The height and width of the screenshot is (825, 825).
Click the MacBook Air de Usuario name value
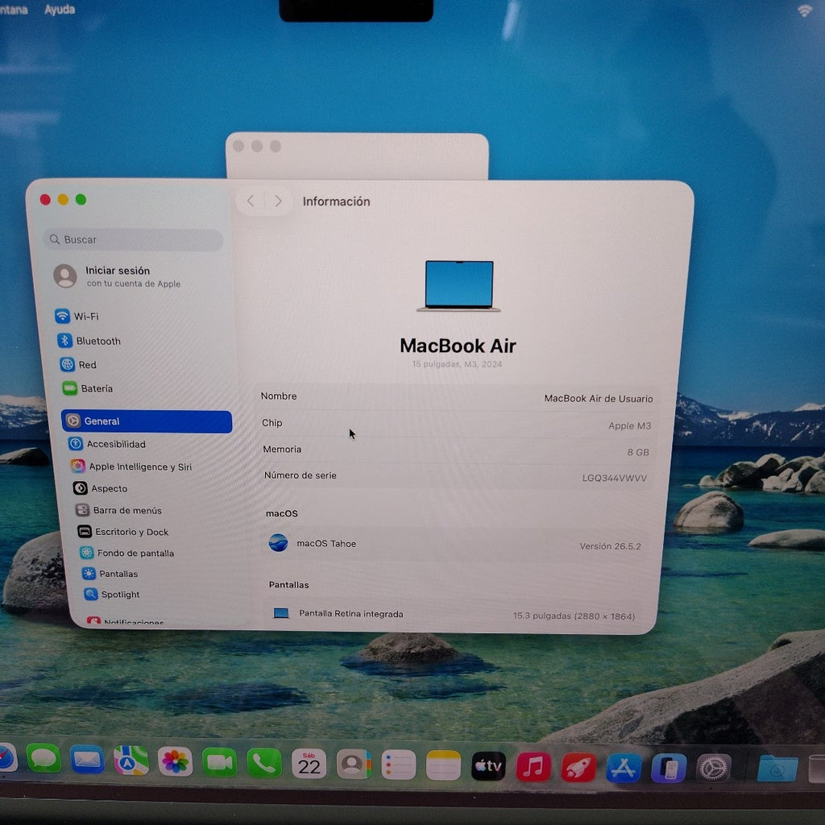[599, 398]
